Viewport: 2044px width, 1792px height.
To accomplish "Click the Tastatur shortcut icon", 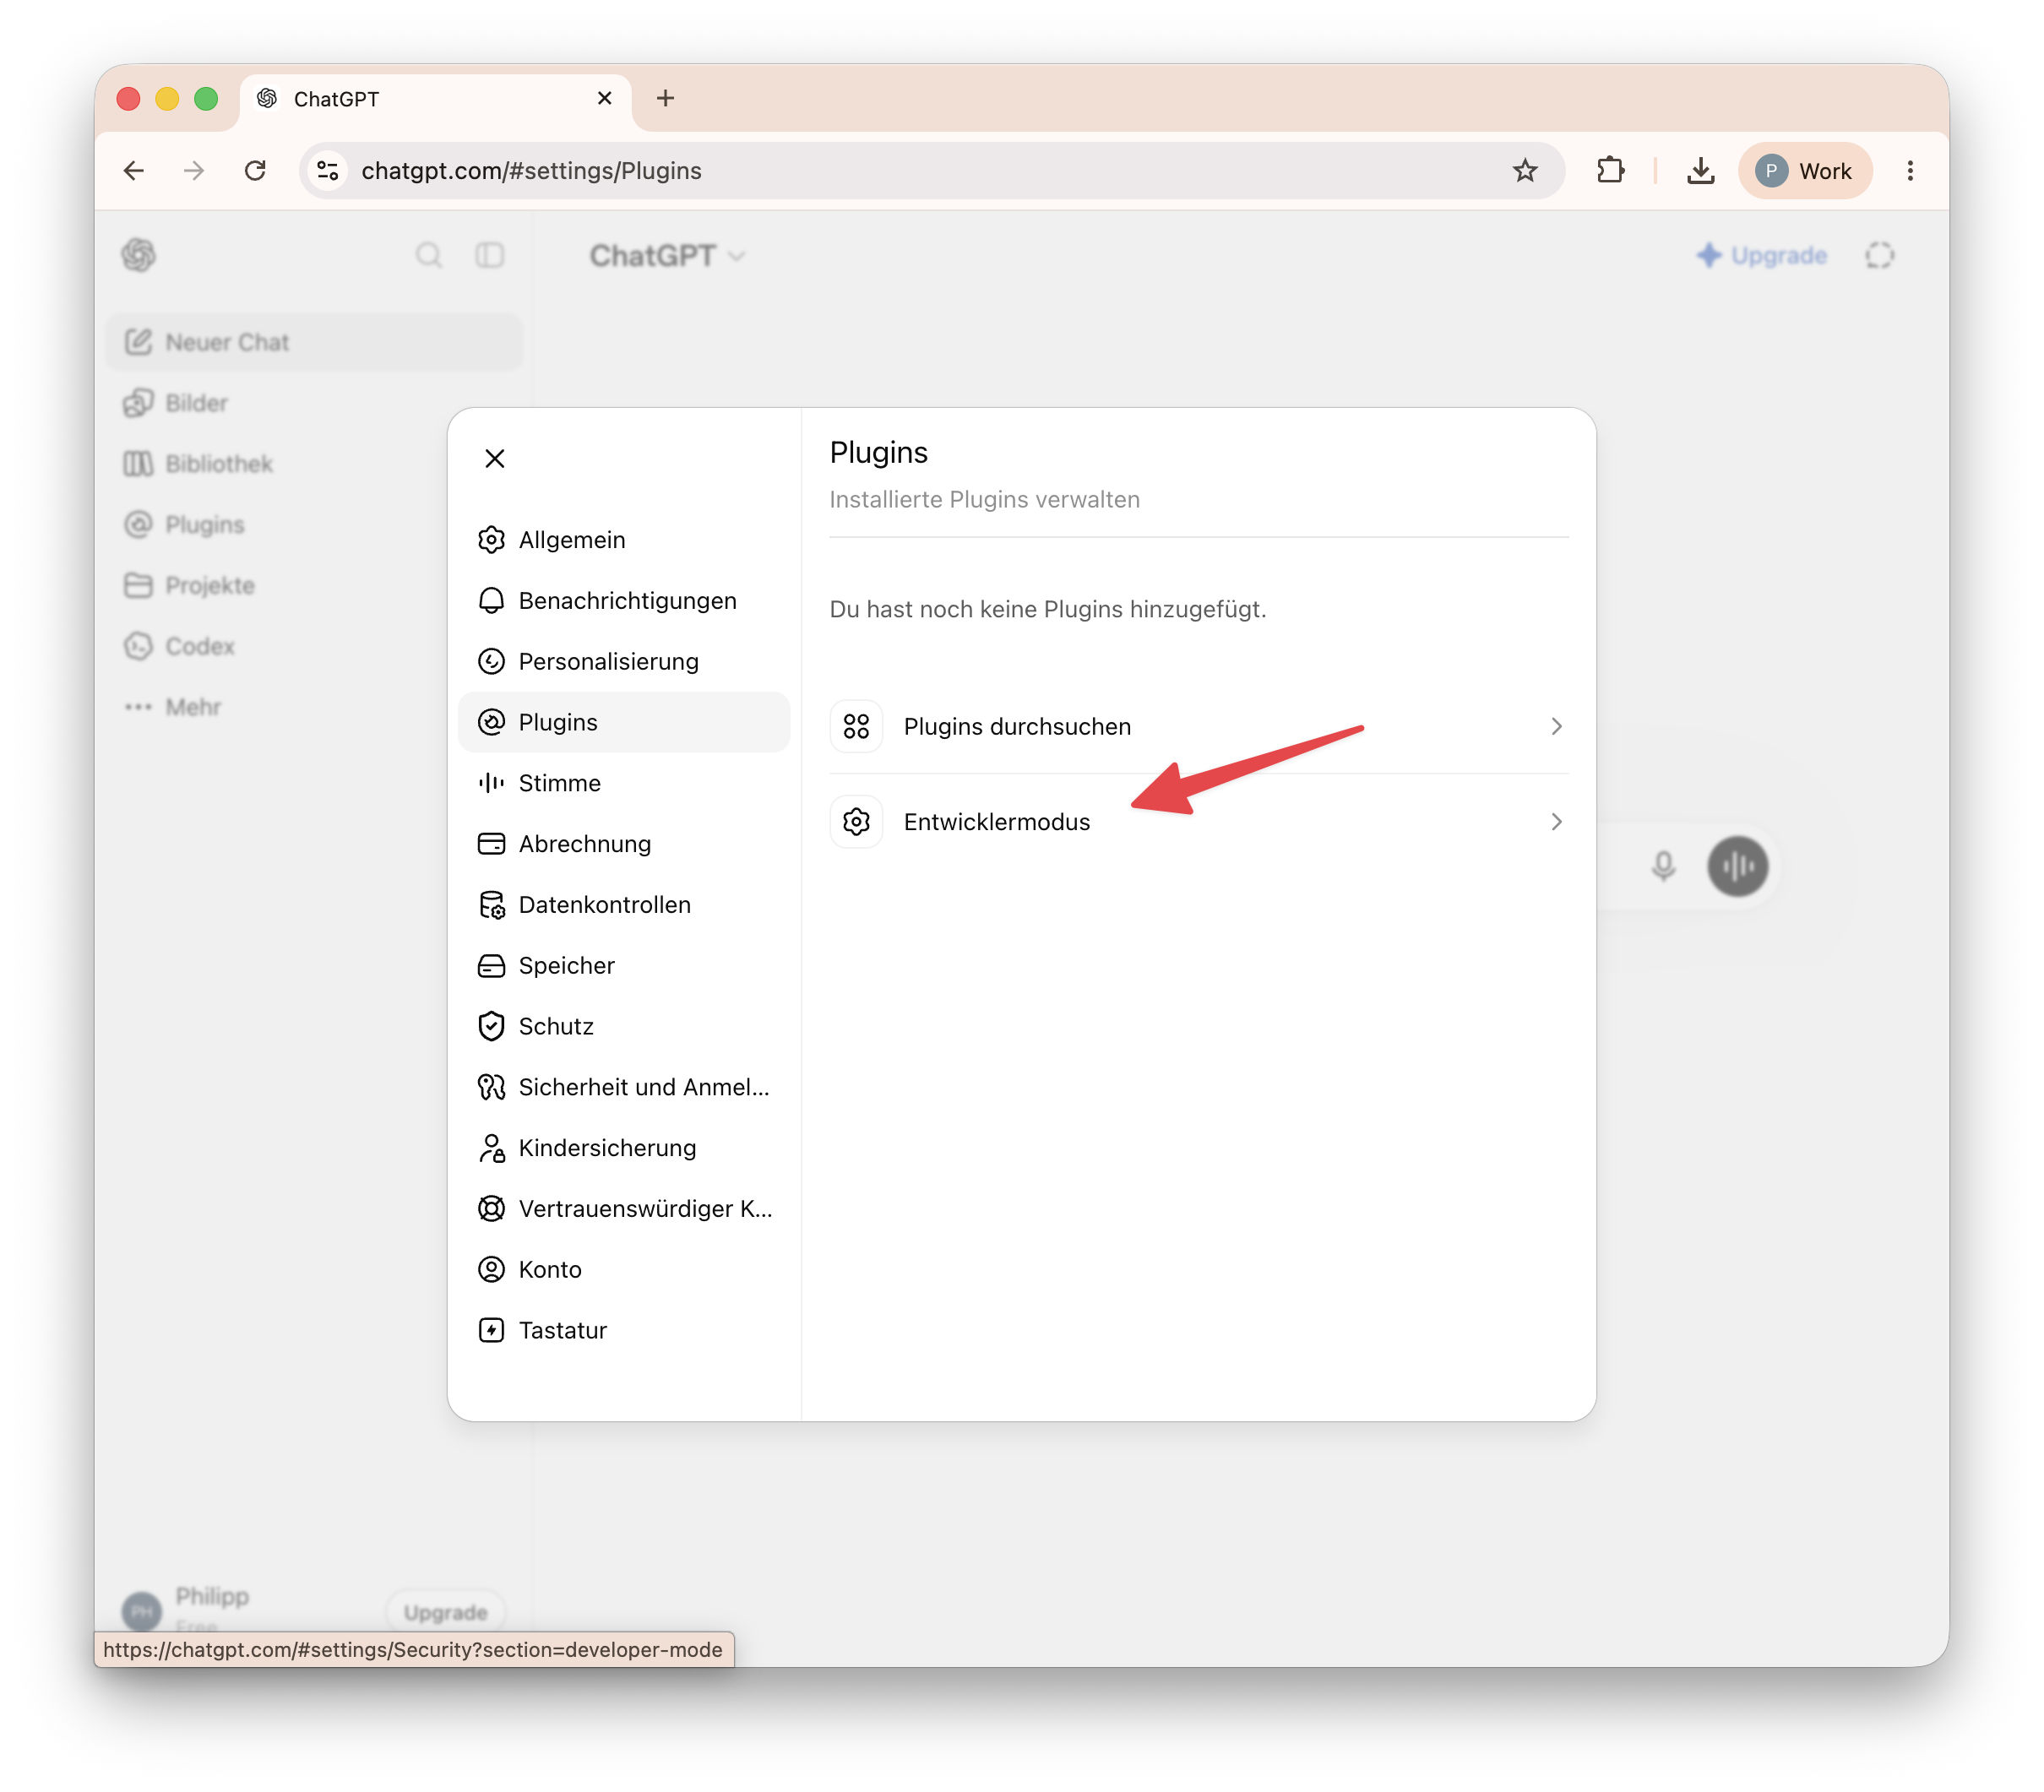I will click(x=491, y=1330).
